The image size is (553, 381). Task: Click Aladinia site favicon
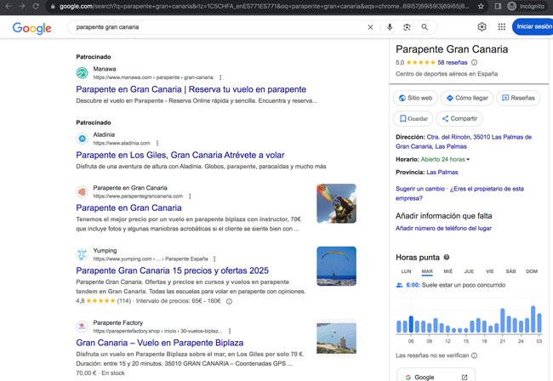pyautogui.click(x=83, y=139)
